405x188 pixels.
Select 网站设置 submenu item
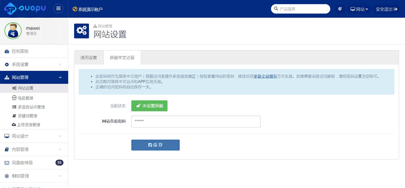pyautogui.click(x=34, y=88)
